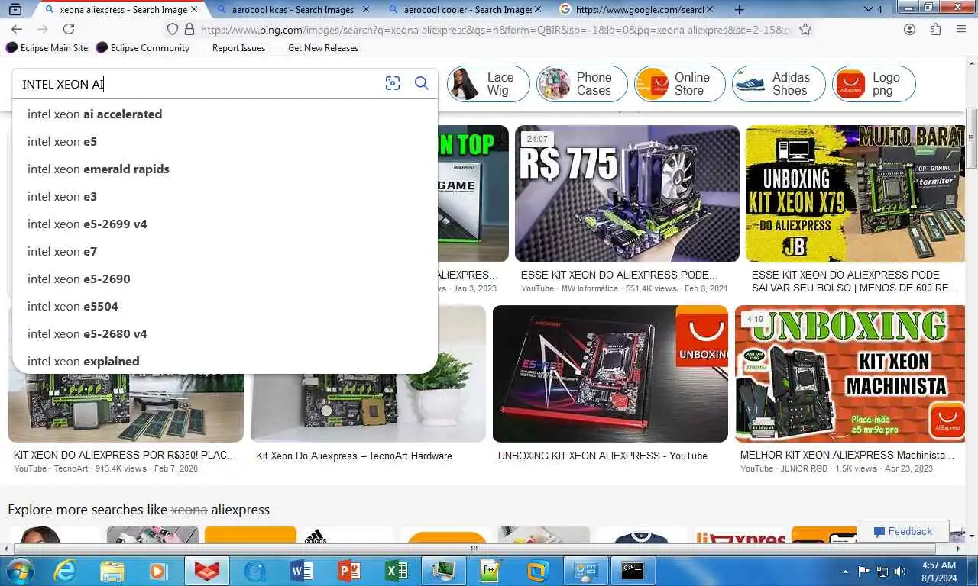Close the aerocool kcas tab

[365, 10]
